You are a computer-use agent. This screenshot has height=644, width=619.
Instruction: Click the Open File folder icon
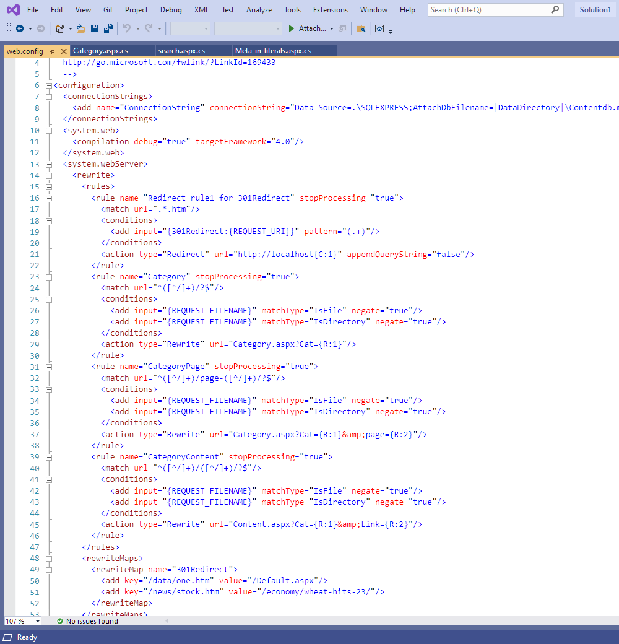pyautogui.click(x=81, y=28)
